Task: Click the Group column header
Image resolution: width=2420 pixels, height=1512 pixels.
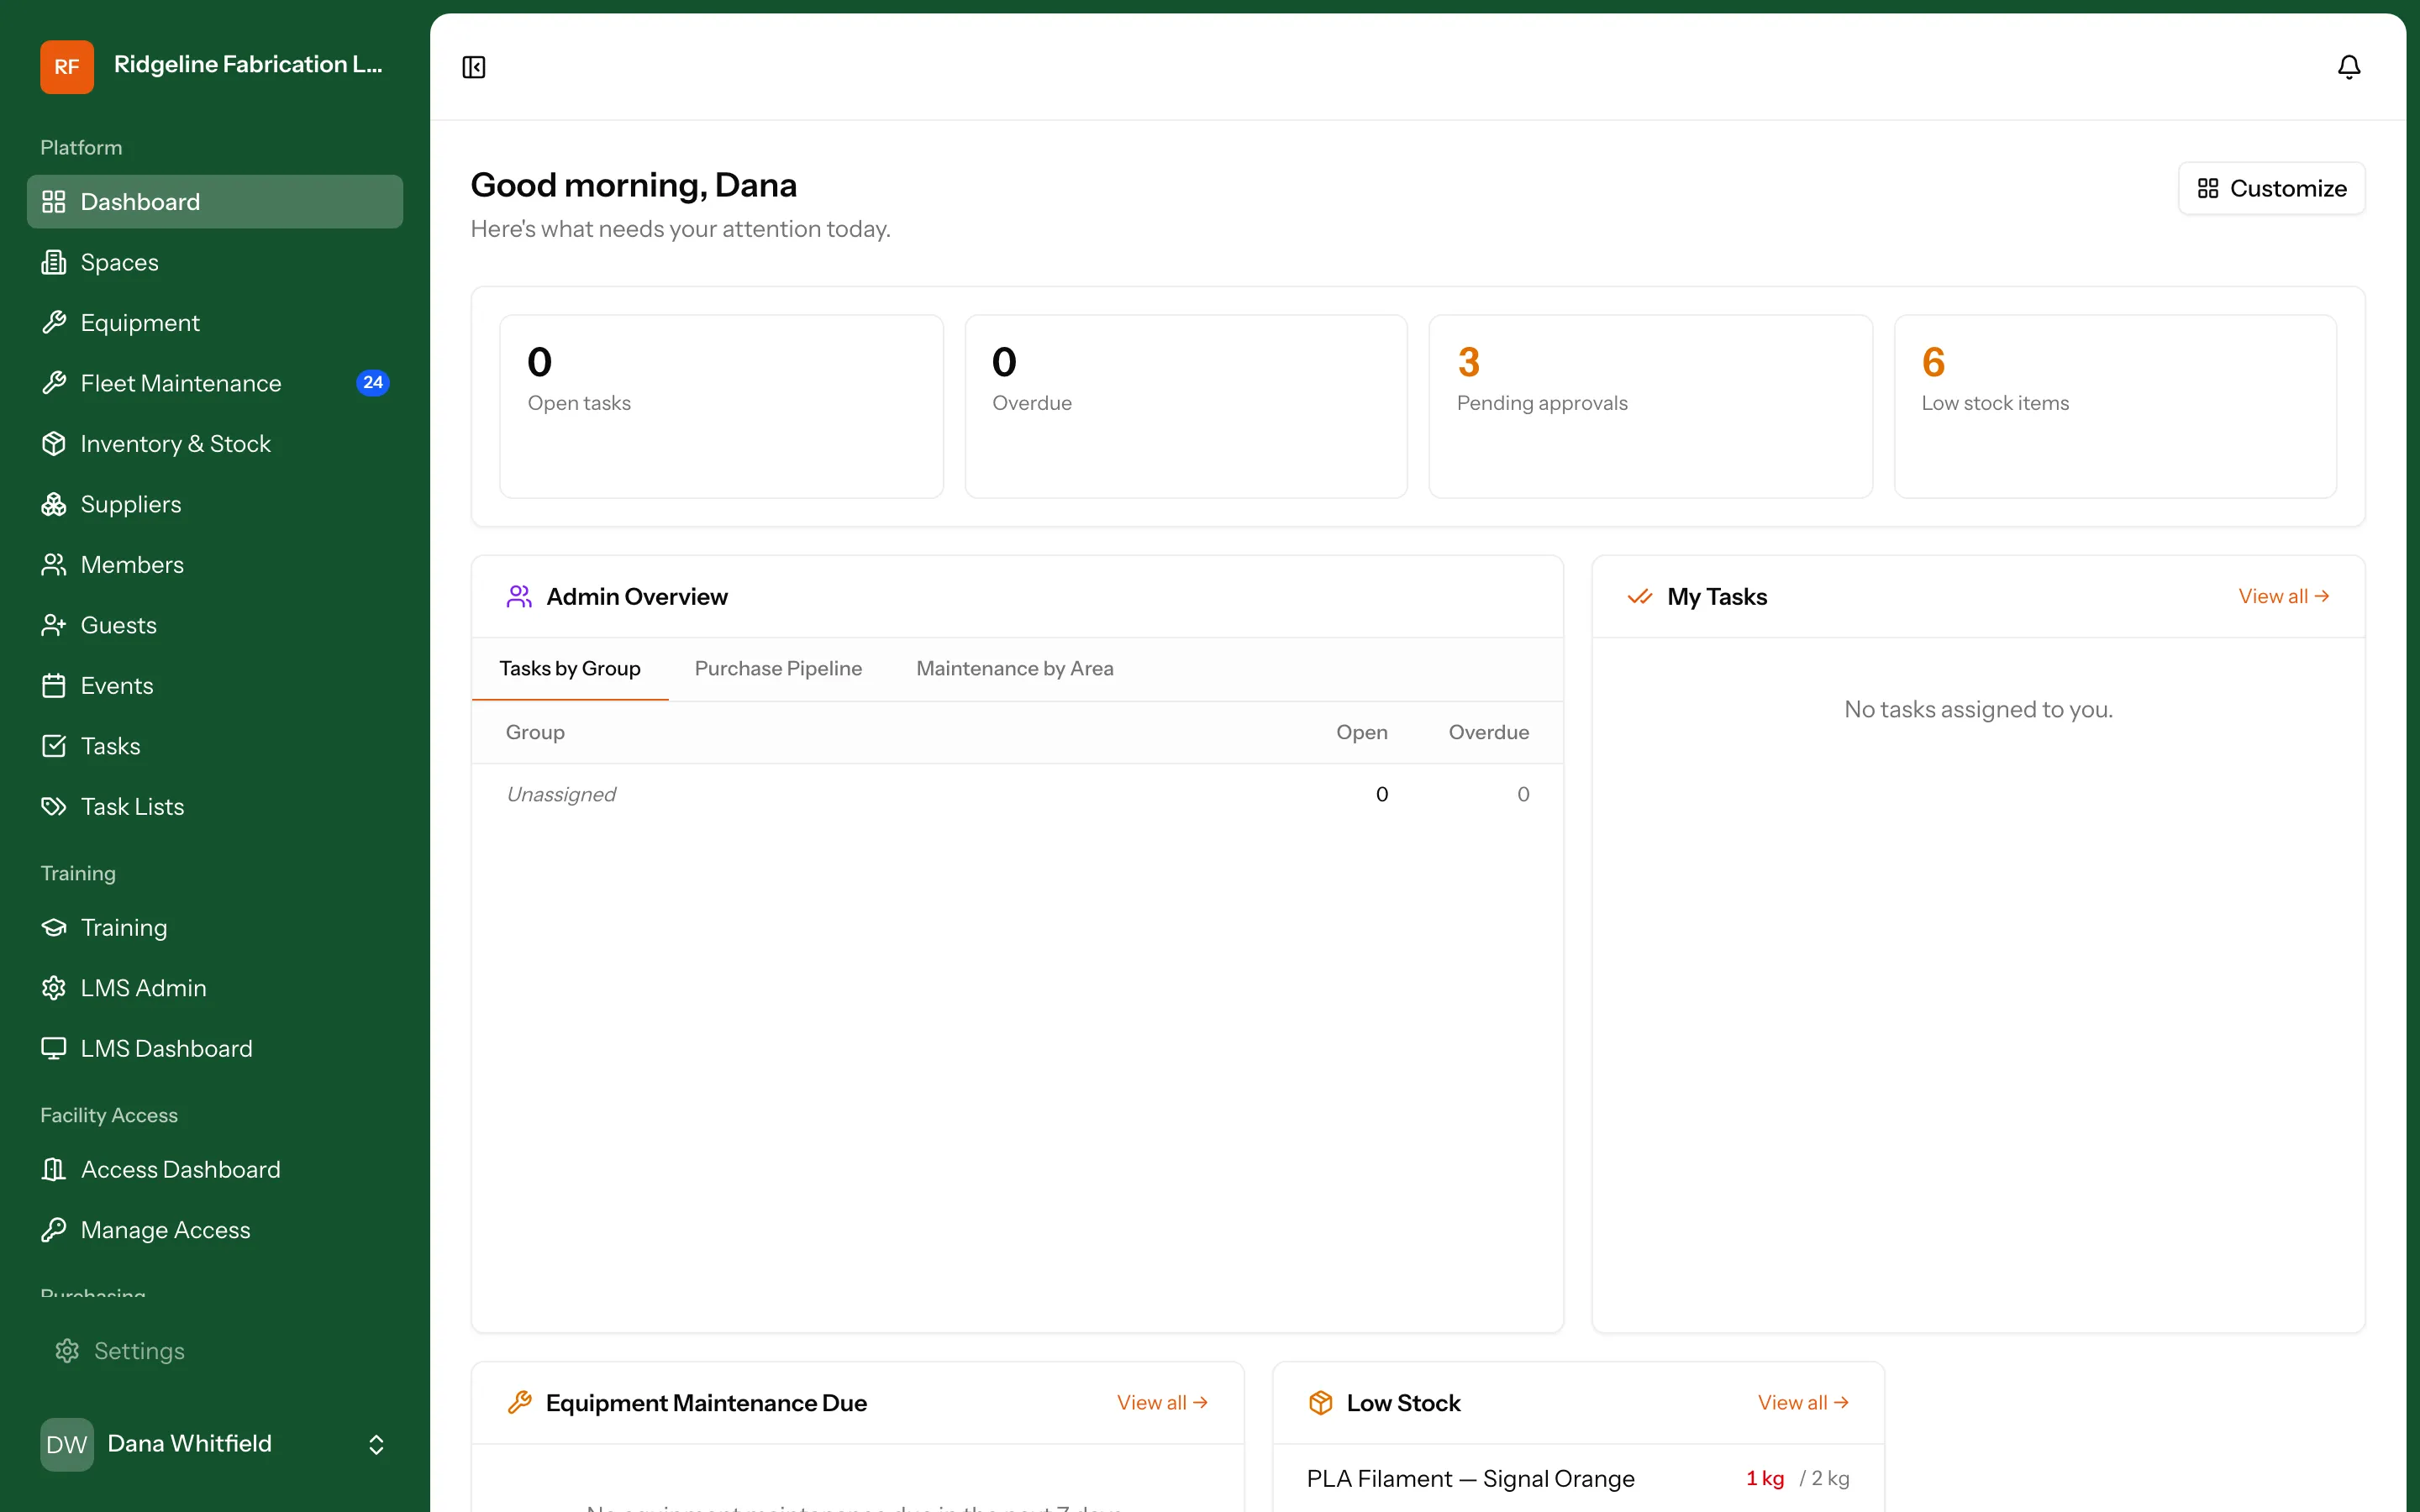Action: pos(535,732)
